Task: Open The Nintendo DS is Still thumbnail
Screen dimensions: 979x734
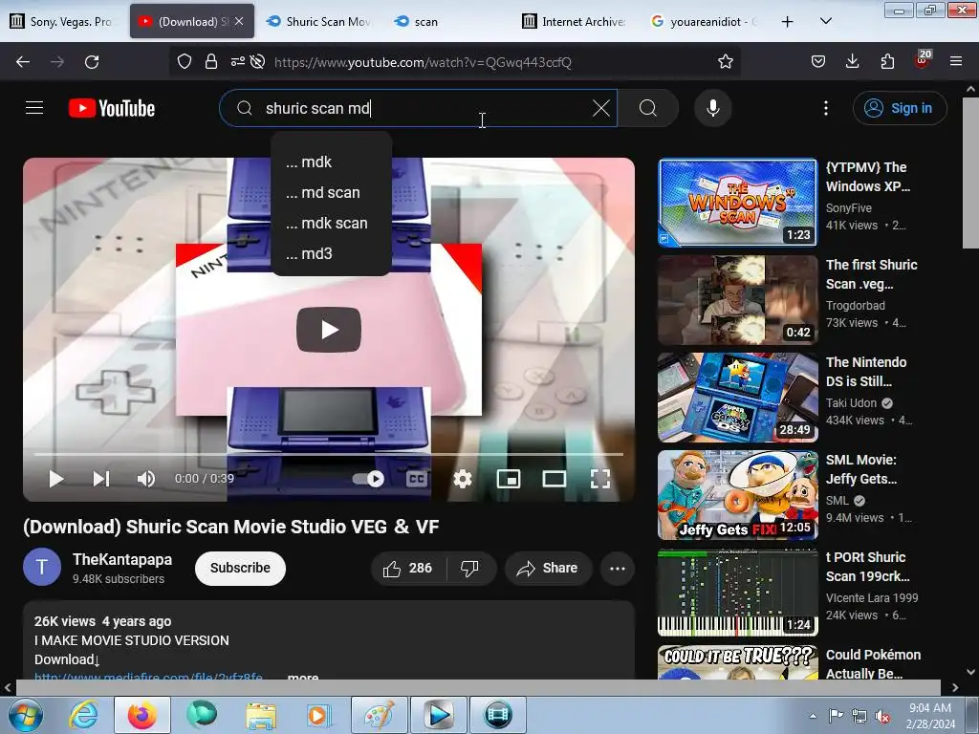Action: click(737, 398)
